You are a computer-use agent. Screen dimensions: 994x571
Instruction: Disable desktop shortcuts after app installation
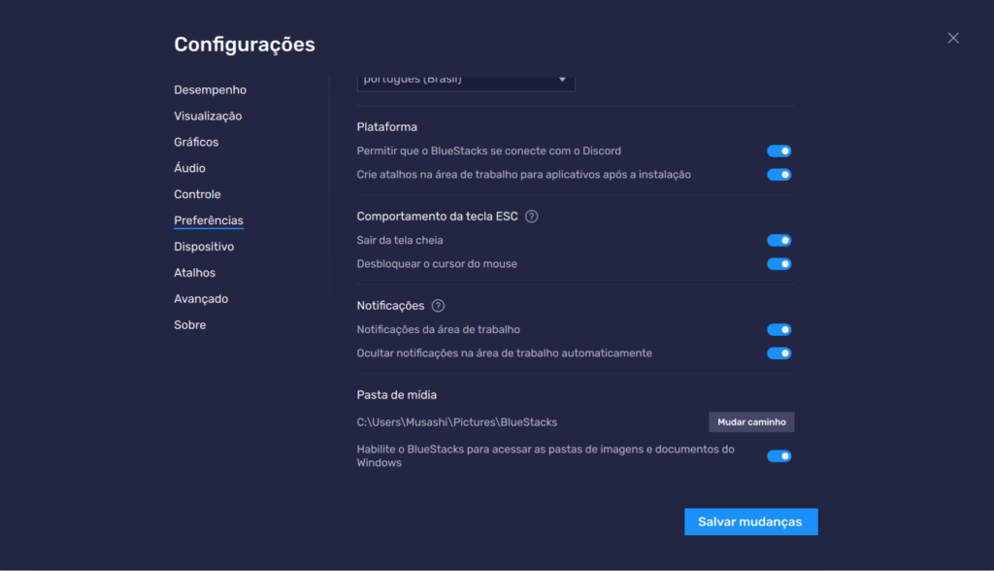click(779, 175)
